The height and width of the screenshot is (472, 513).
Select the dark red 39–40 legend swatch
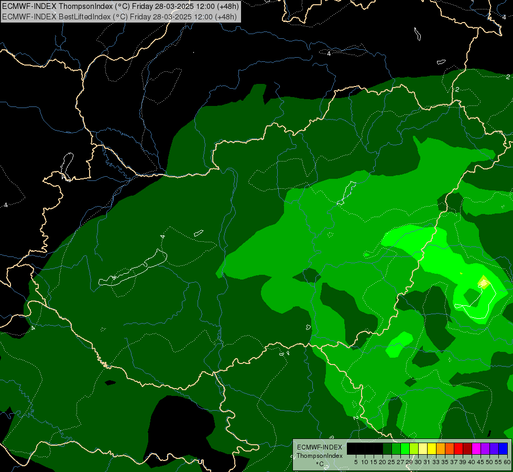click(x=467, y=448)
